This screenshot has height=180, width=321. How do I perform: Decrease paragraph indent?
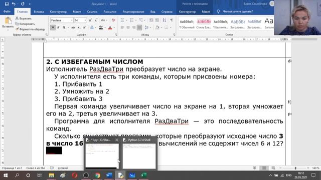[x=151, y=20]
